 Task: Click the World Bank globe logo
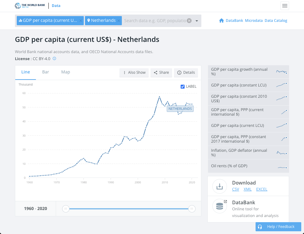pyautogui.click(x=18, y=6)
